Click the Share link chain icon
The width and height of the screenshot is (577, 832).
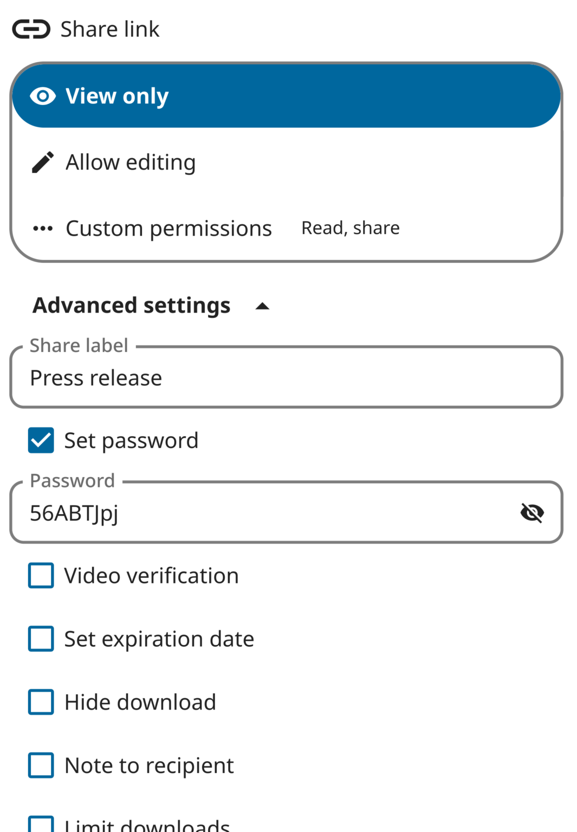tap(31, 29)
